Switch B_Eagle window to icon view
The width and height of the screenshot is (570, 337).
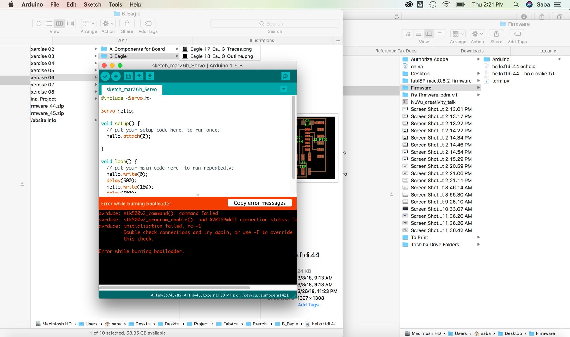tap(38, 23)
